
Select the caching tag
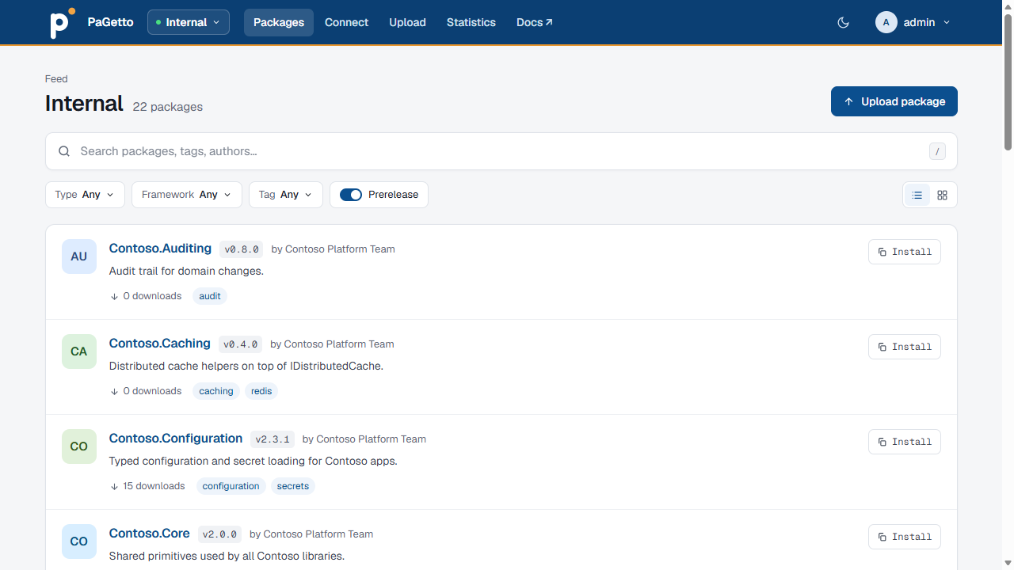(x=216, y=391)
